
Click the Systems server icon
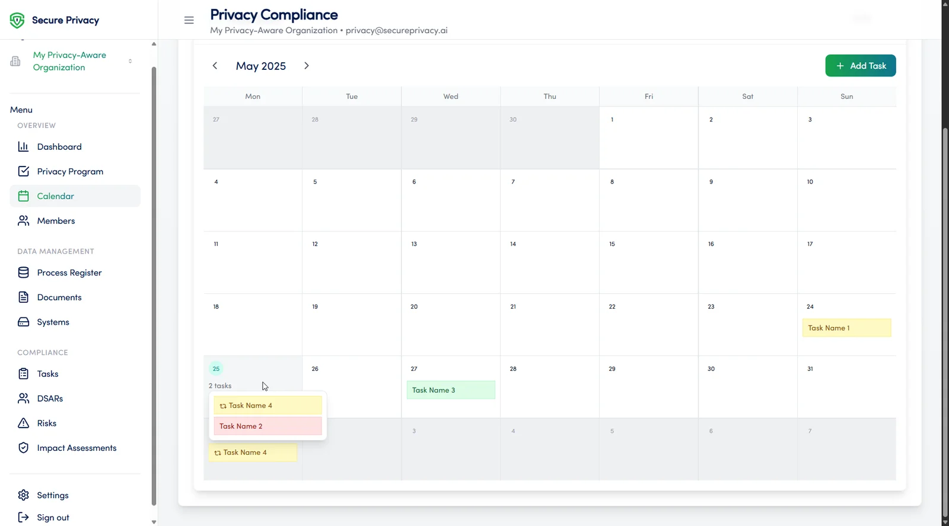[x=23, y=322]
